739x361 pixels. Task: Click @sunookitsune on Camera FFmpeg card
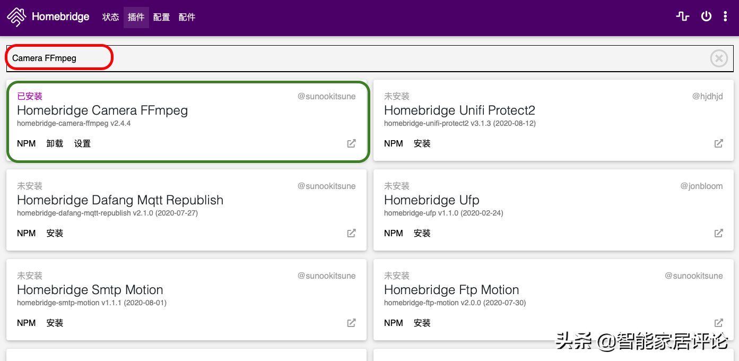(x=327, y=96)
